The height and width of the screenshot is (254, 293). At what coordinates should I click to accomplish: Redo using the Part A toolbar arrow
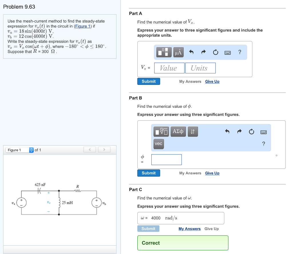click(x=203, y=52)
